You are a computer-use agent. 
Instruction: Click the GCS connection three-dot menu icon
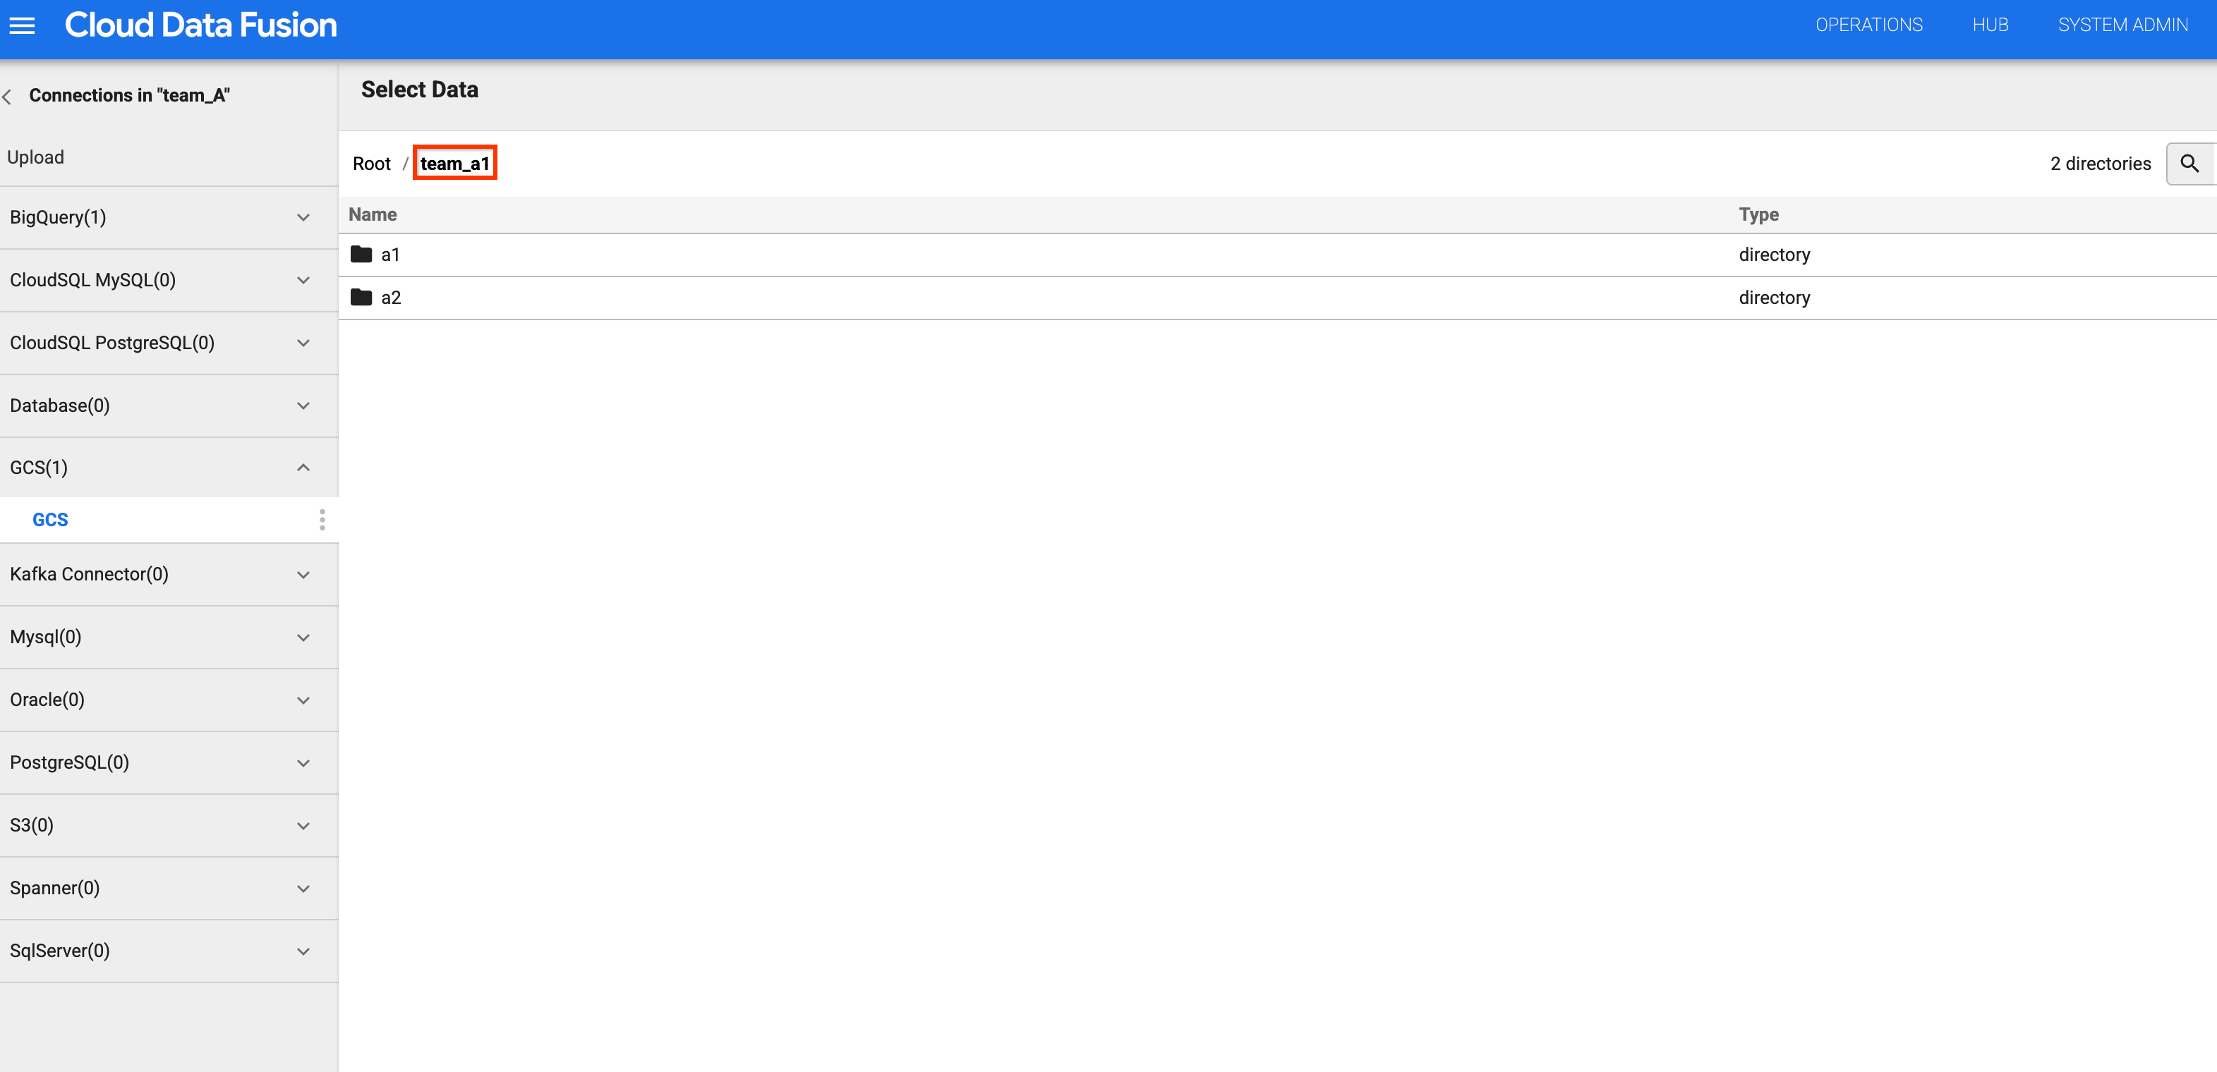click(321, 518)
